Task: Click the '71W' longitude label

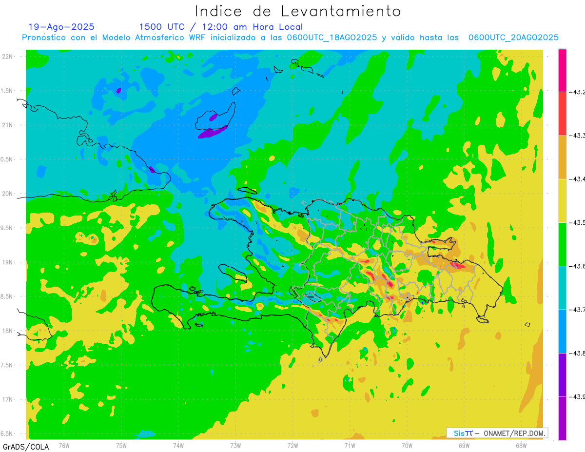Action: 350,445
